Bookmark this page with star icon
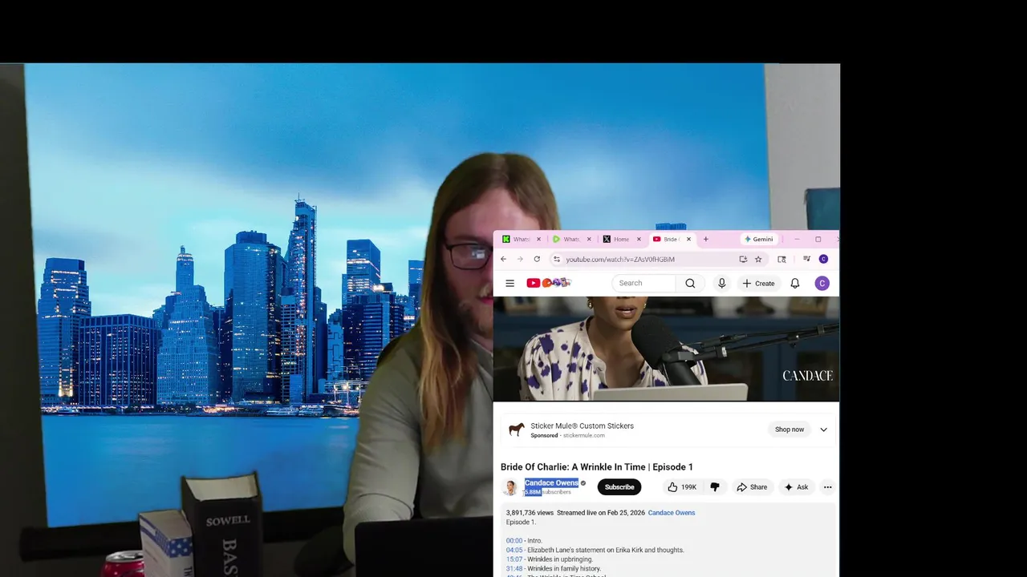Image resolution: width=1027 pixels, height=577 pixels. point(758,259)
